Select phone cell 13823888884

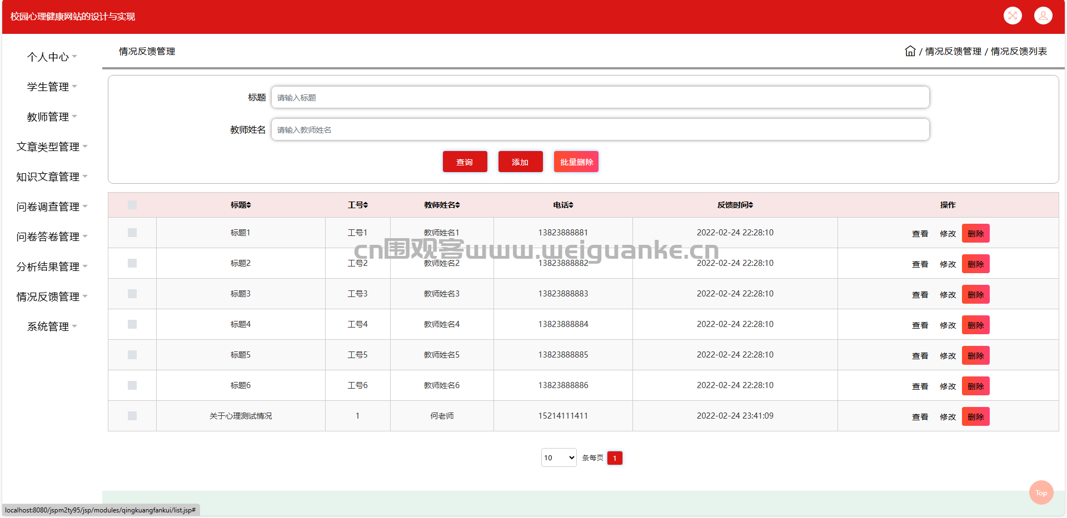click(563, 324)
